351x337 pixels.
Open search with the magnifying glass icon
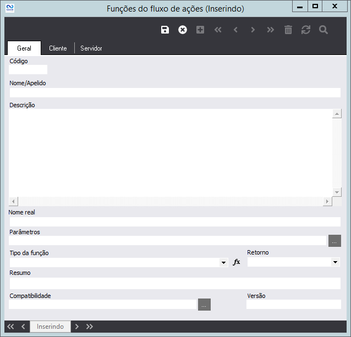(323, 30)
